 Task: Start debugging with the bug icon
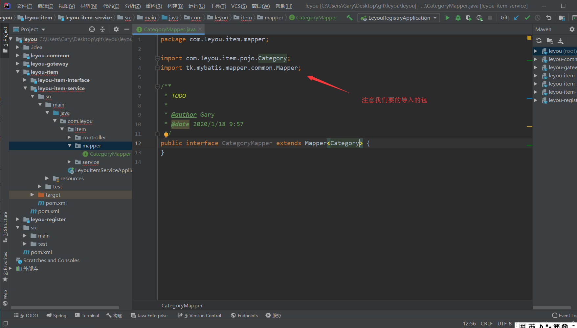pos(458,18)
